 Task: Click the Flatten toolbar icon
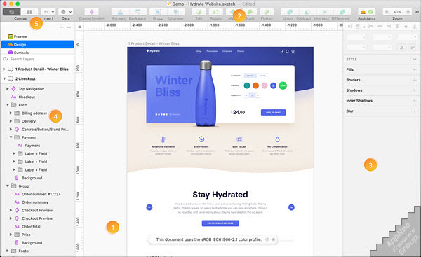click(267, 12)
